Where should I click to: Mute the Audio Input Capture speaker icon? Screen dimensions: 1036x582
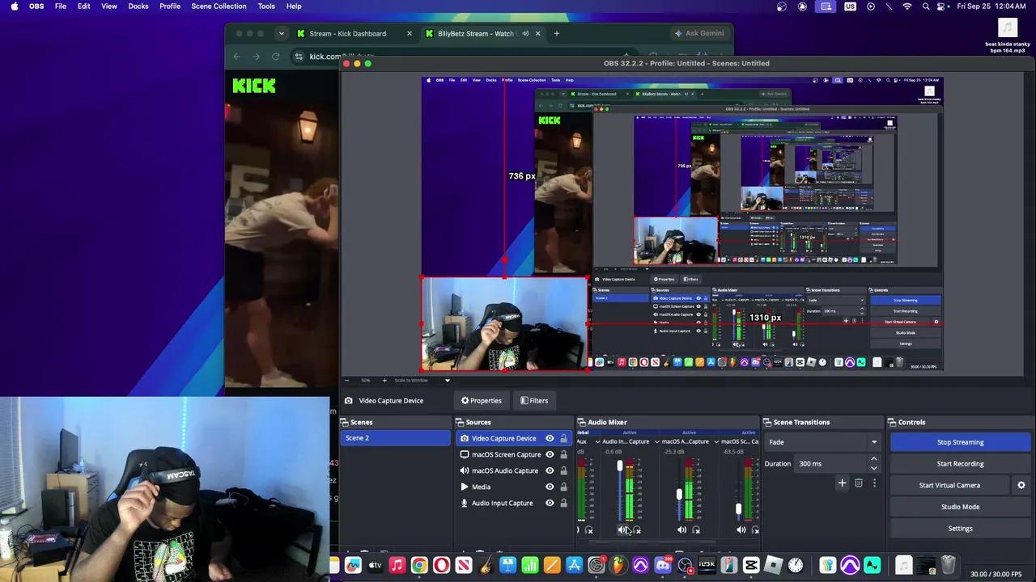point(622,530)
